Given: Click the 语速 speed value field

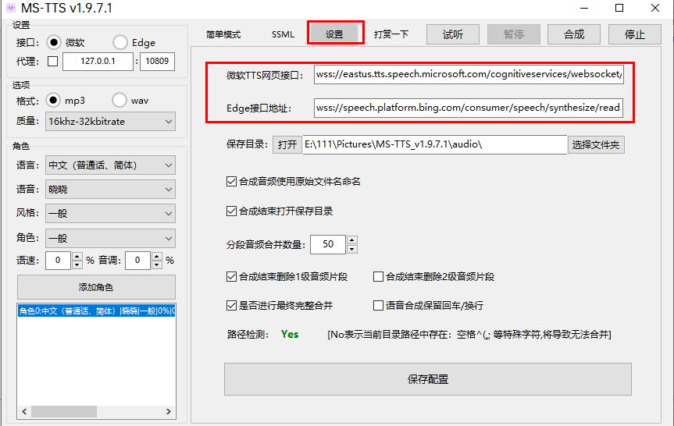Looking at the screenshot, I should point(58,261).
